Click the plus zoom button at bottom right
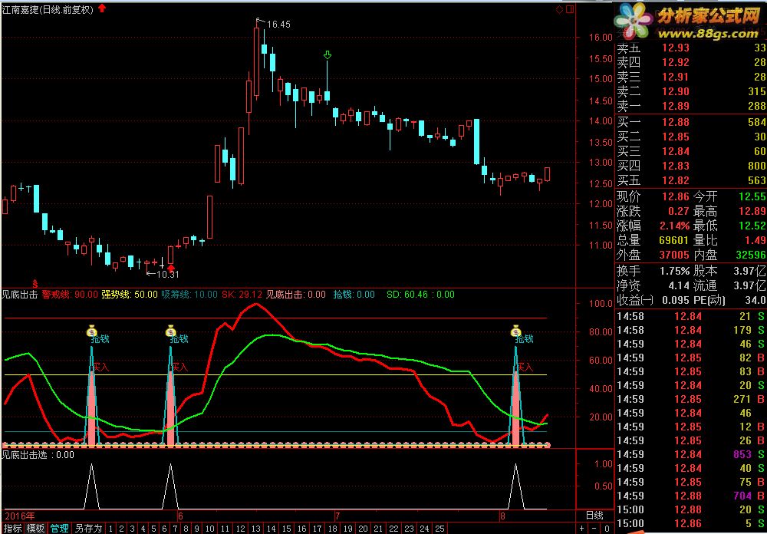The width and height of the screenshot is (767, 534). pos(581,529)
